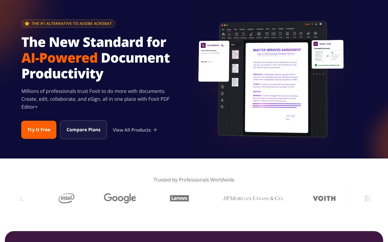Click the Try It Free button
The image size is (388, 242).
click(x=39, y=130)
